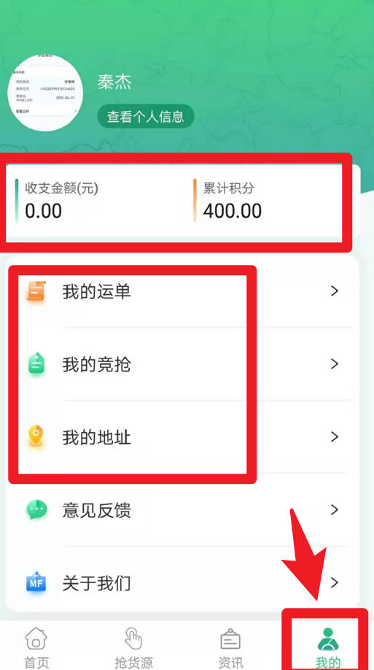Tap the orange 我的运单 waybill icon
374x670 pixels.
pos(36,291)
